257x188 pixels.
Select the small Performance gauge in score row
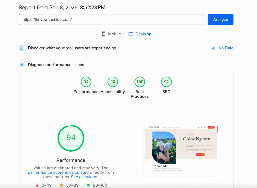[86, 82]
